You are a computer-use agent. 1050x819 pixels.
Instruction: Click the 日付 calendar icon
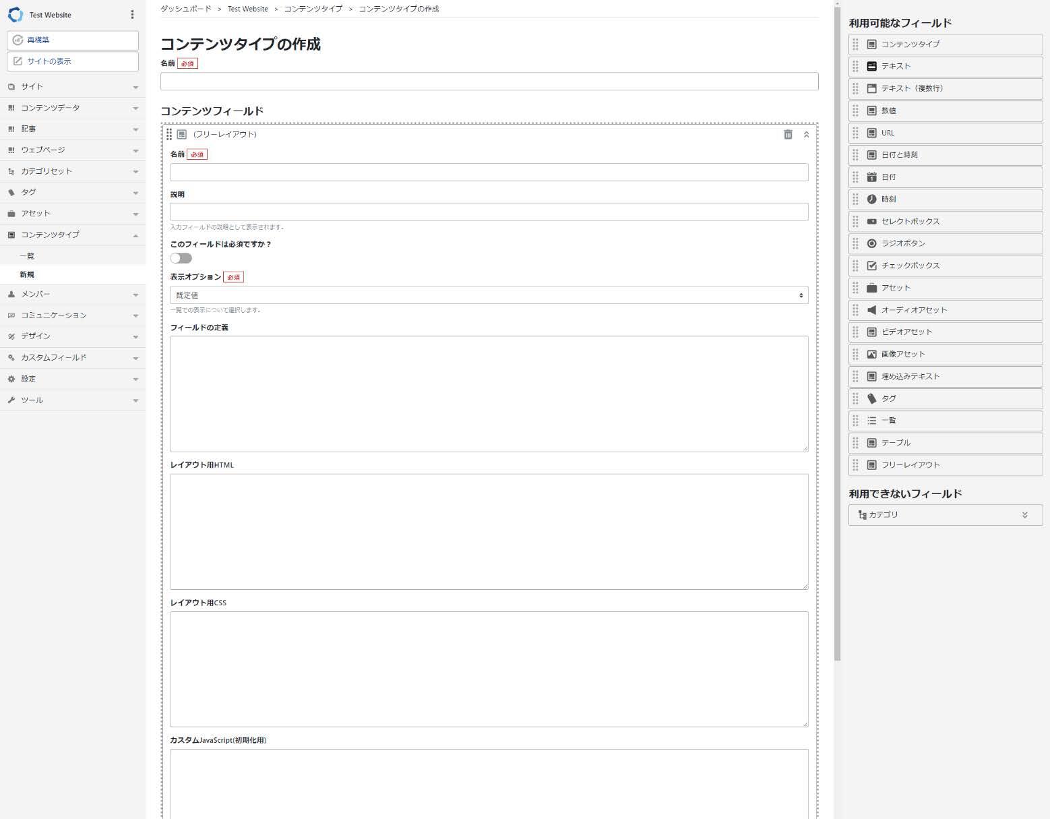(871, 177)
